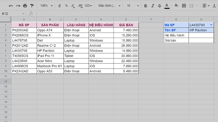The height and width of the screenshot is (122, 218).
Task: Click the select-all corner box
Action: tap(5, 19)
